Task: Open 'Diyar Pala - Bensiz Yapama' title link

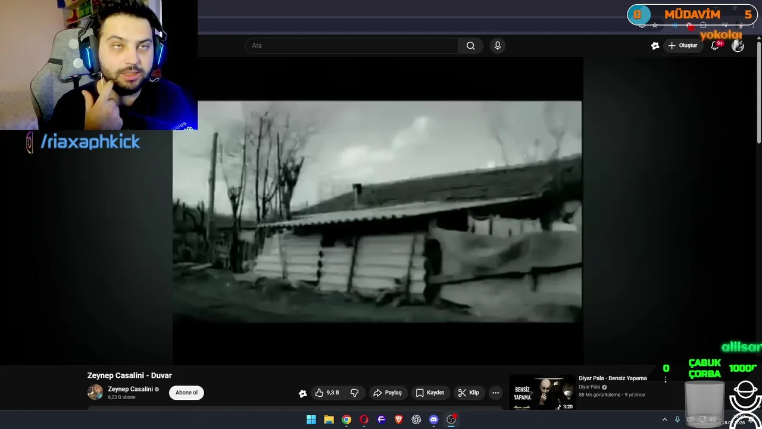Action: 613,378
